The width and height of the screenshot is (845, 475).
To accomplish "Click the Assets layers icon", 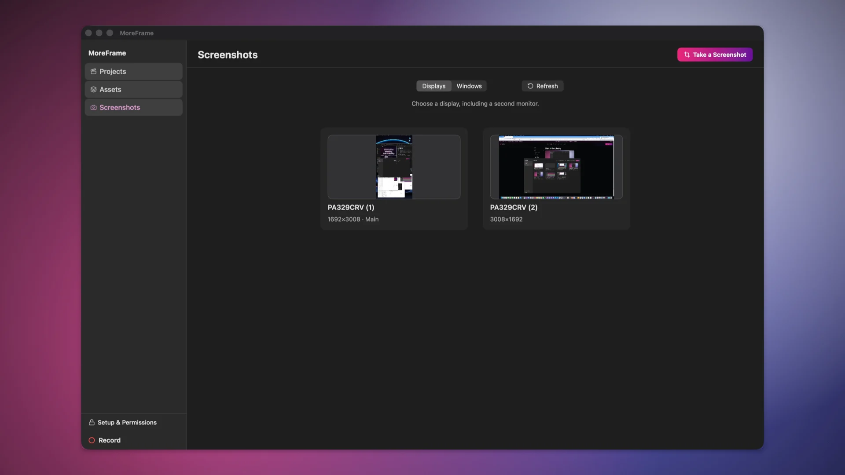I will [93, 89].
